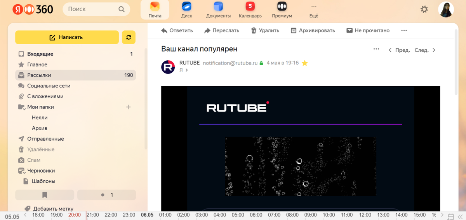Screen dimensions: 466x220
Task: Click the email subject Ваш канал популярен
Action: coord(199,49)
